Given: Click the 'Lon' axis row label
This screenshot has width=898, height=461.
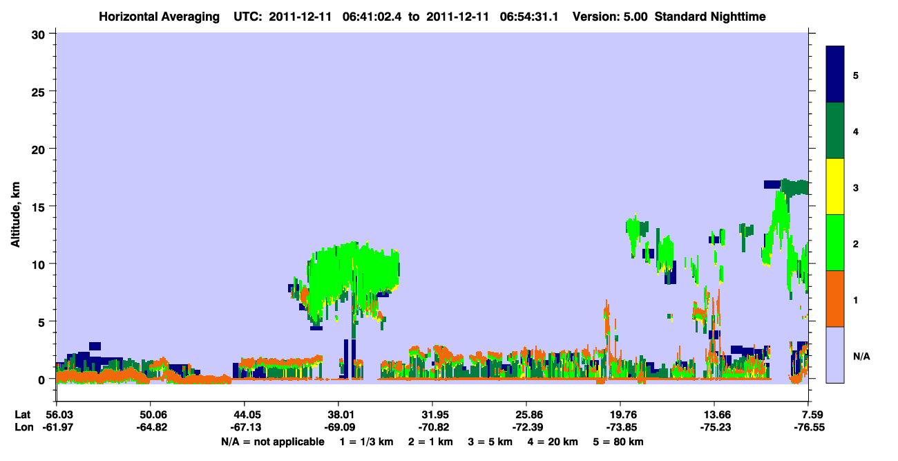Looking at the screenshot, I should pyautogui.click(x=23, y=428).
